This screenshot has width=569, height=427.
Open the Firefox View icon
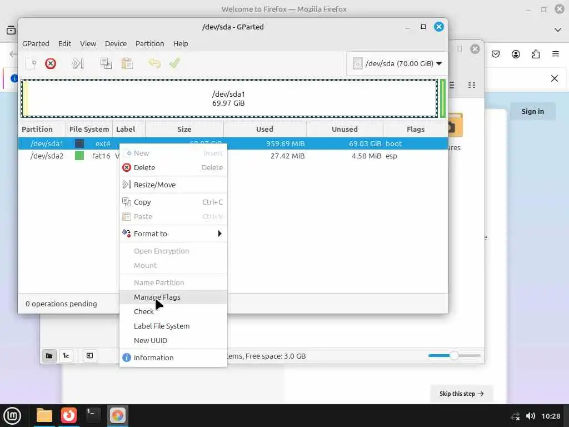coord(11,30)
